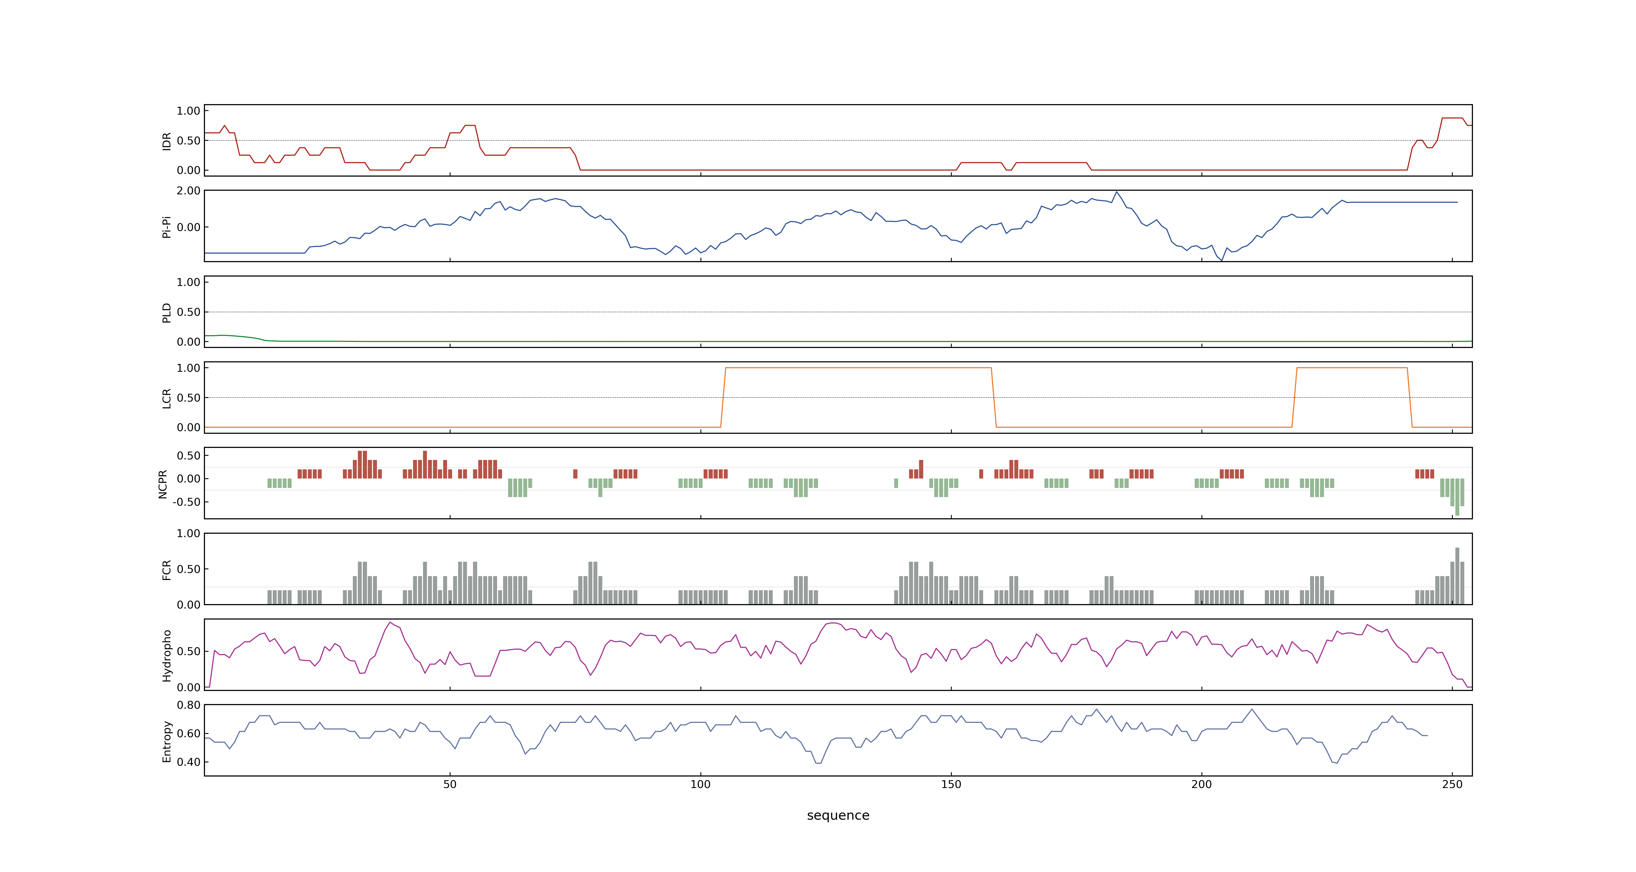This screenshot has height=872, width=1636.
Task: Click the Pi-Pi y-axis label
Action: coord(166,227)
